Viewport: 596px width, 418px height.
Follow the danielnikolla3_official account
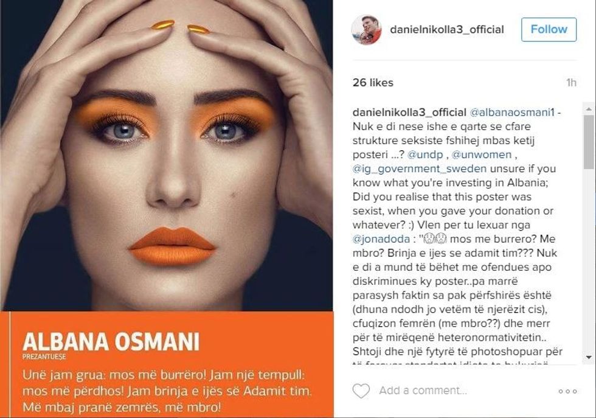pyautogui.click(x=549, y=29)
